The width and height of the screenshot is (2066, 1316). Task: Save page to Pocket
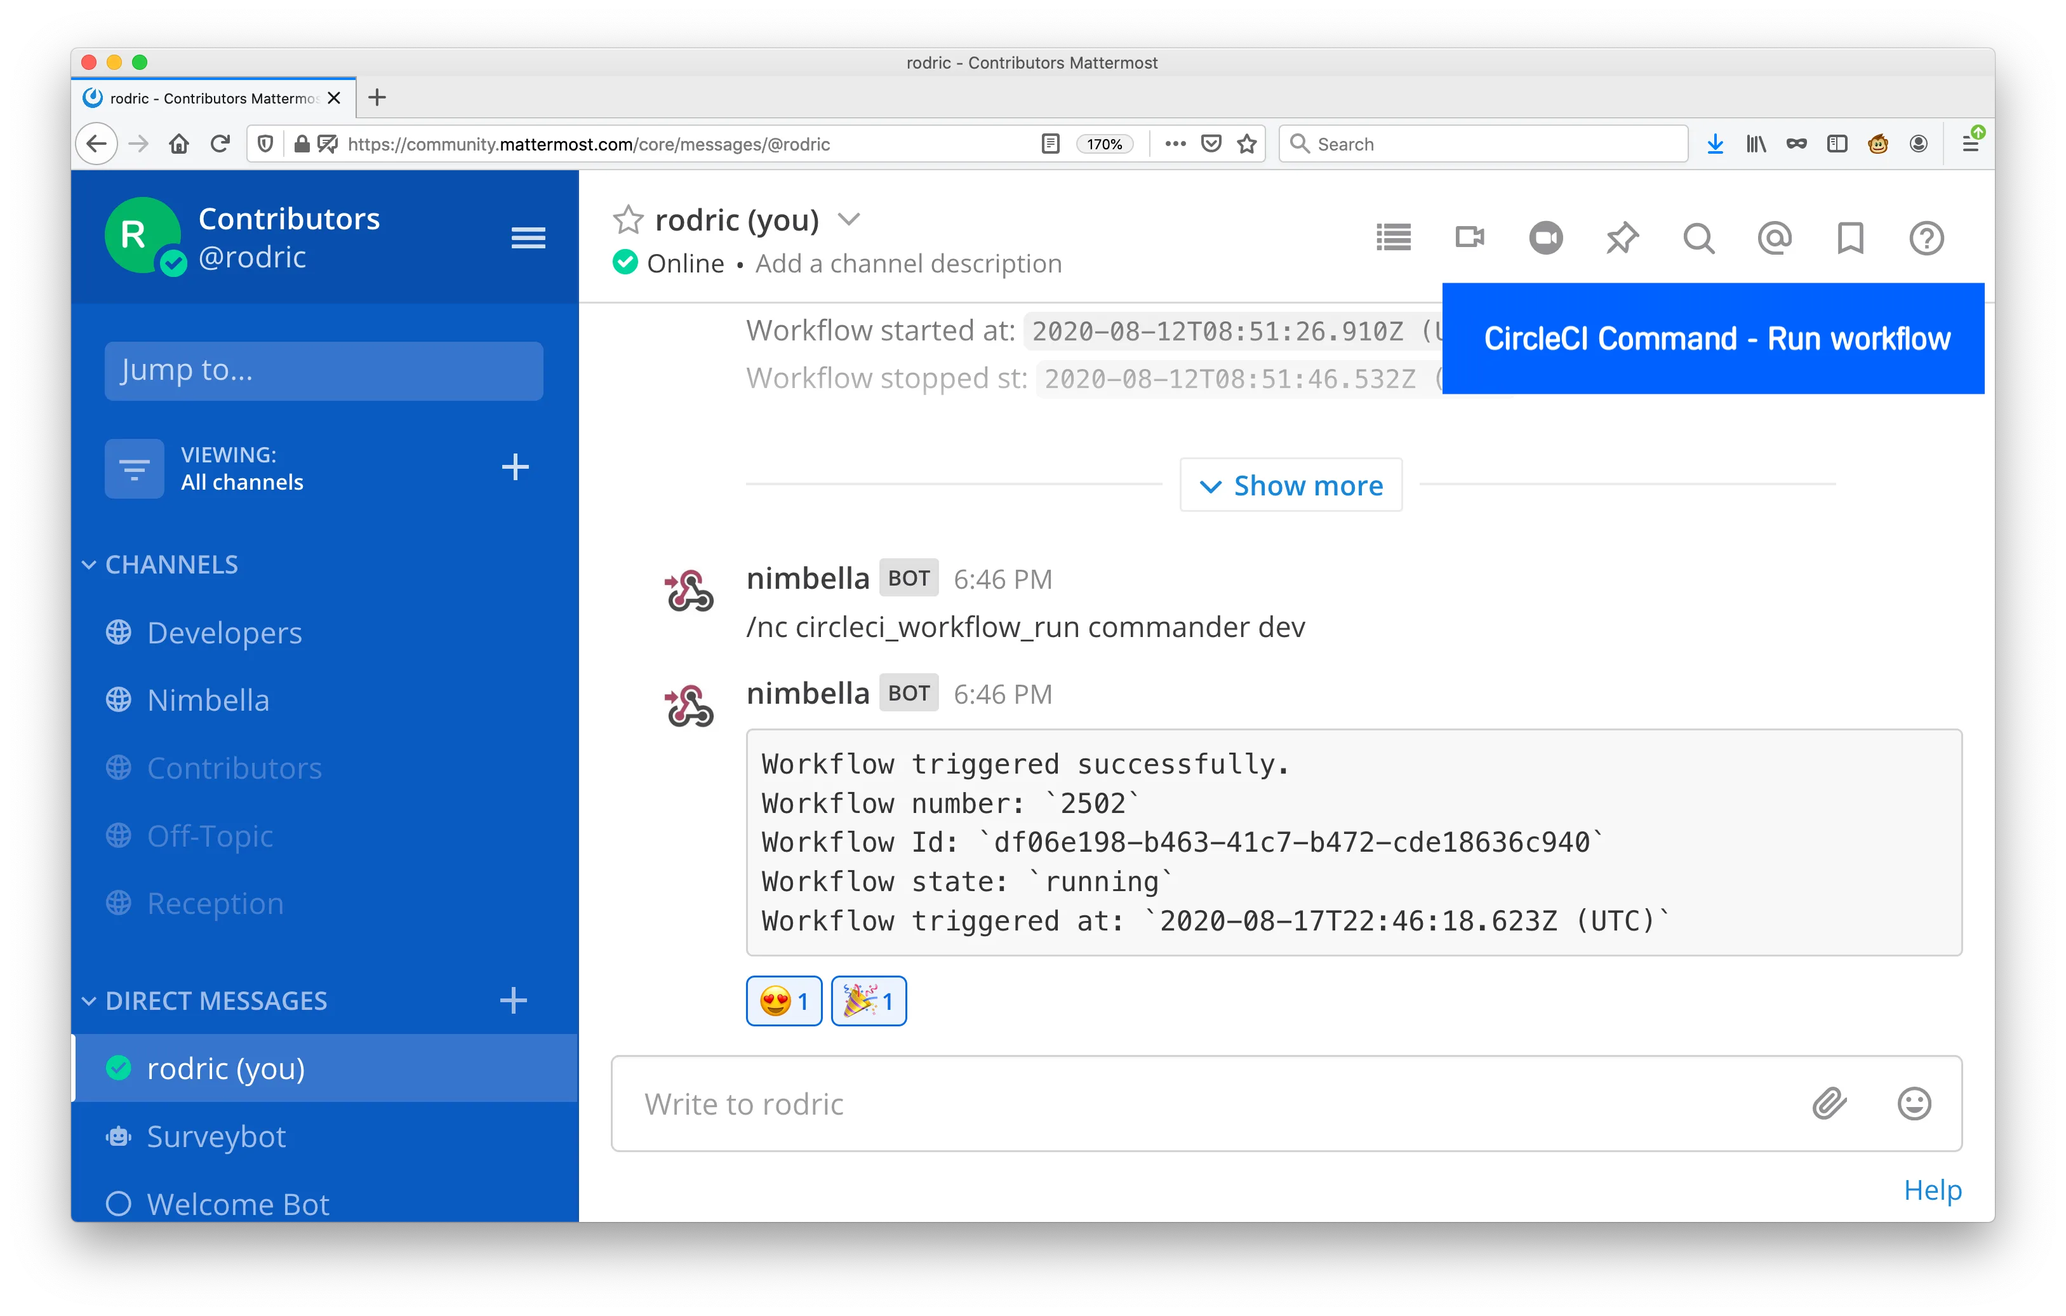[1211, 144]
